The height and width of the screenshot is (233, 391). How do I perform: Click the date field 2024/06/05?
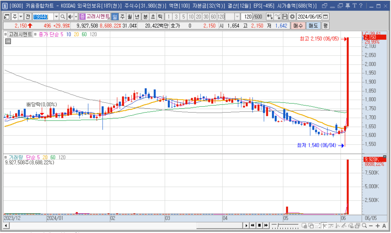point(310,17)
